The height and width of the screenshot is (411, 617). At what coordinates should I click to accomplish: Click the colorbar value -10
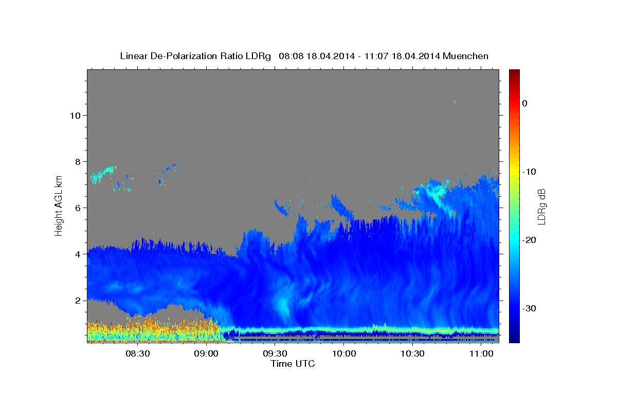pos(529,172)
